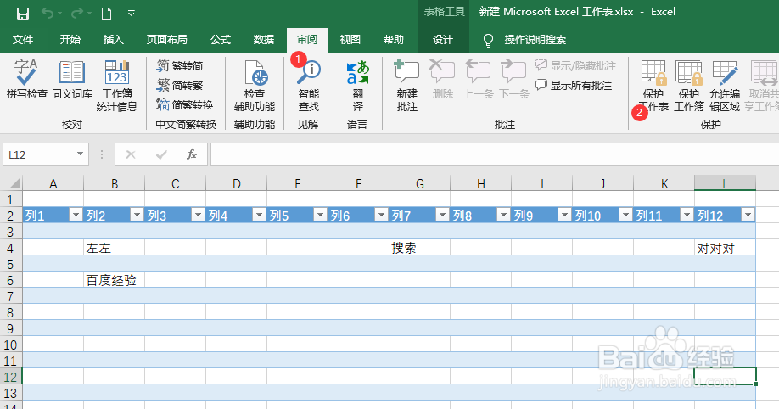Screen dimensions: 779x409
Task: Toggle 显示/隐藏批注
Action: [576, 65]
